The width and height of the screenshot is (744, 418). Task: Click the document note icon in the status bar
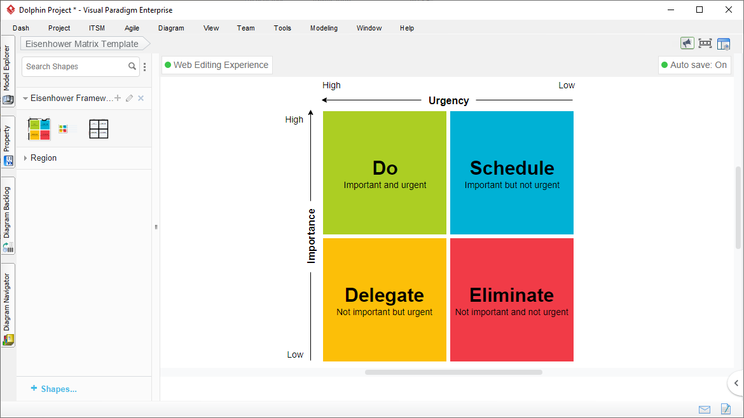[725, 409]
